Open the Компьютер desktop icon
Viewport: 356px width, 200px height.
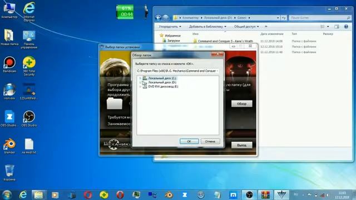point(9,10)
